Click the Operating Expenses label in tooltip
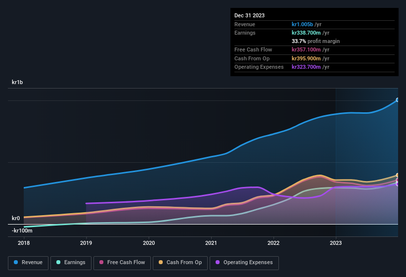Screen dimensions: 406x277 [x=259, y=67]
